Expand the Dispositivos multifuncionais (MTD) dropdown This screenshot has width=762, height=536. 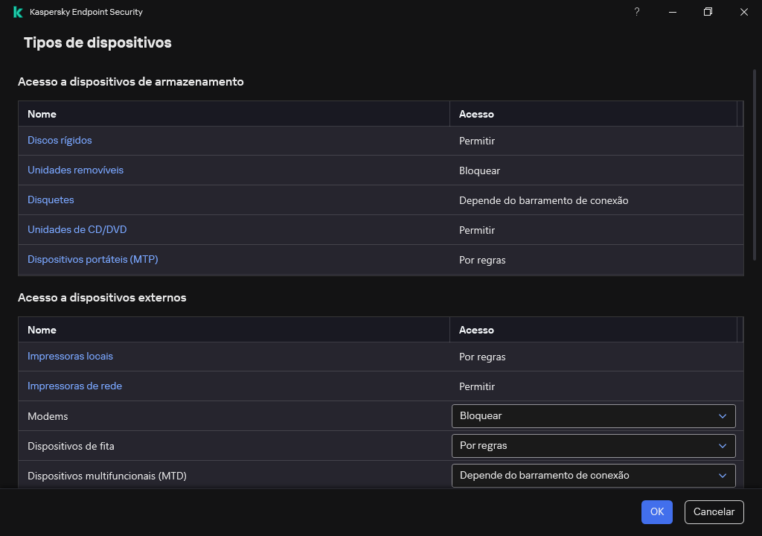coord(593,475)
